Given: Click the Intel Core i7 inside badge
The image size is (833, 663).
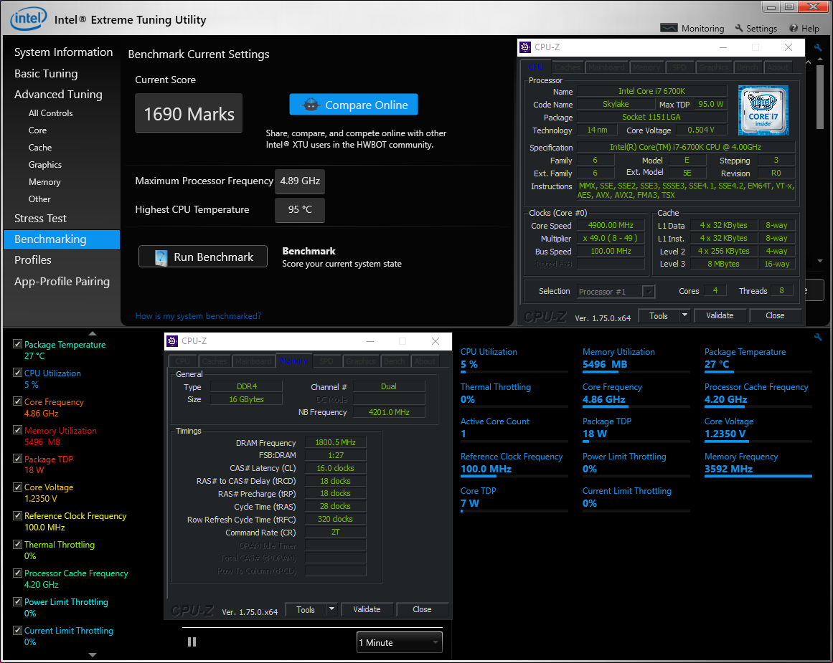Looking at the screenshot, I should (x=763, y=110).
